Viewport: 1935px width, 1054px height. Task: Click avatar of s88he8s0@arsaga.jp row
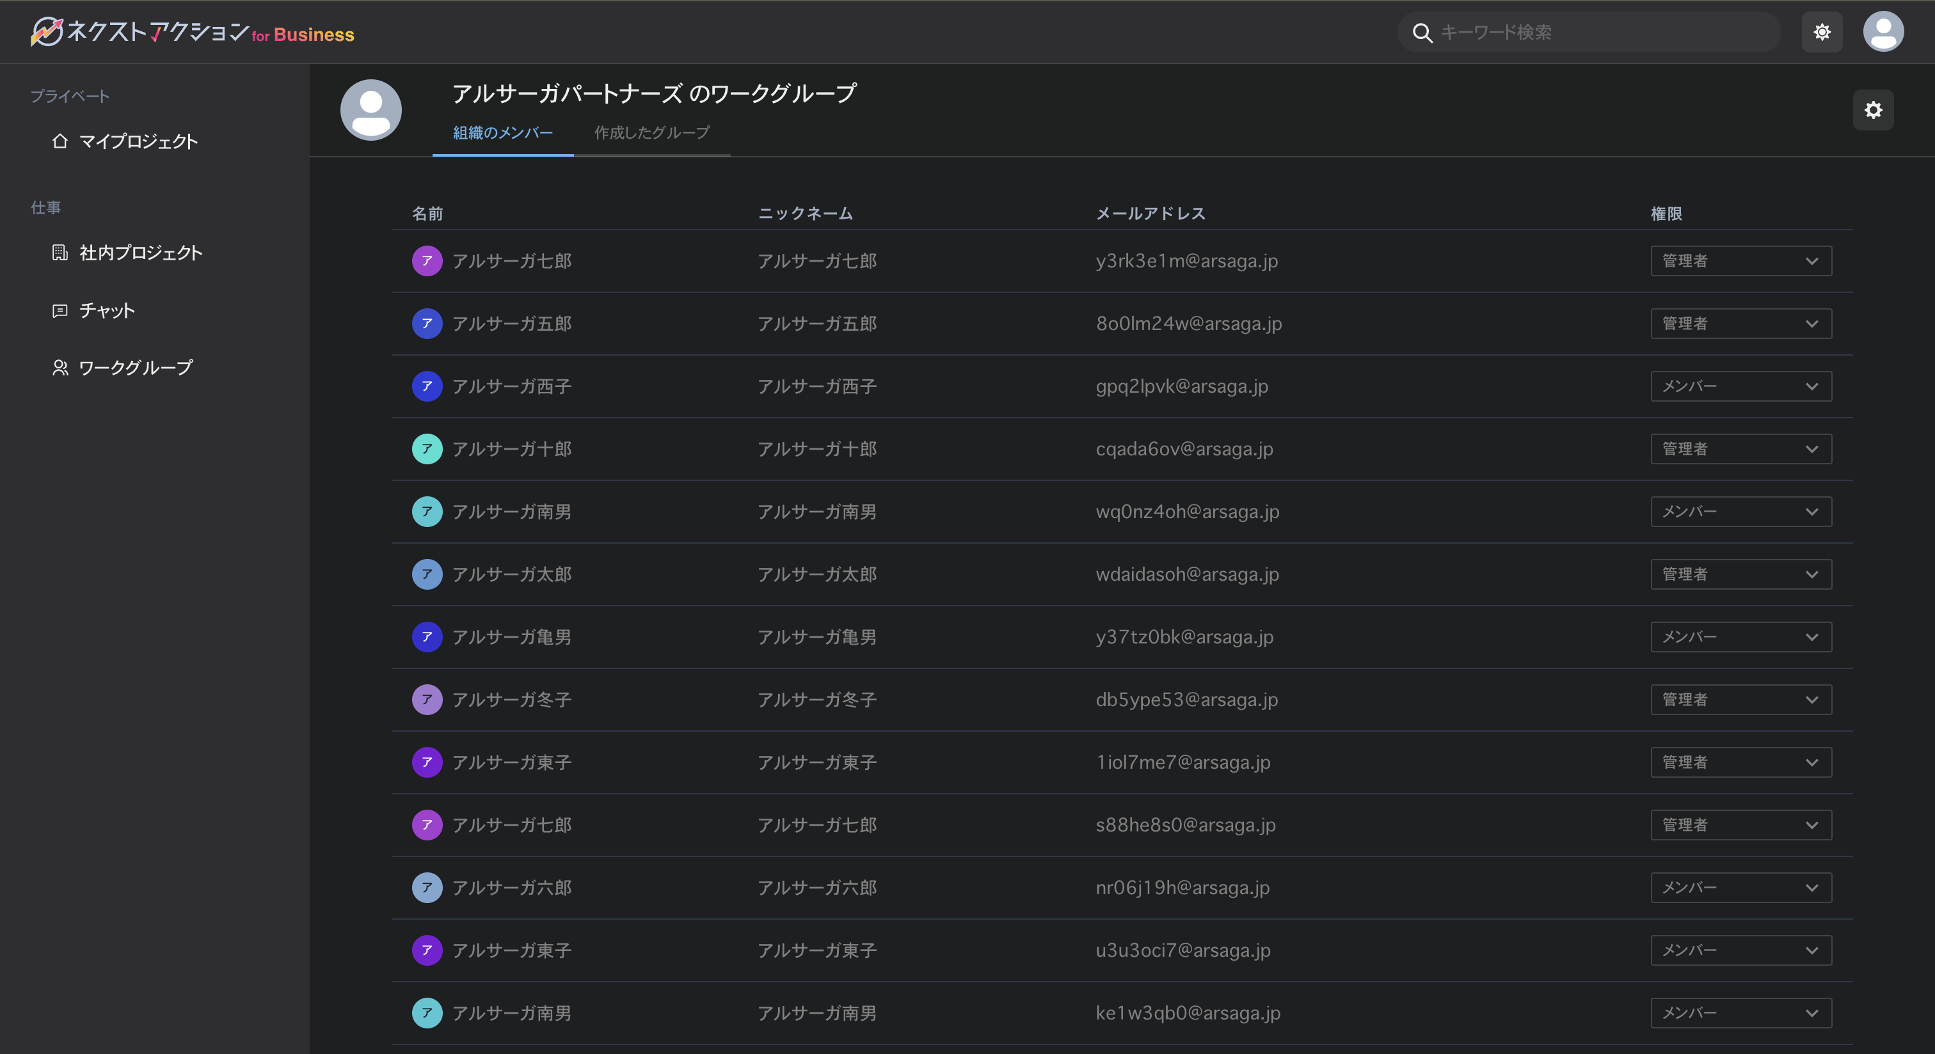tap(427, 825)
